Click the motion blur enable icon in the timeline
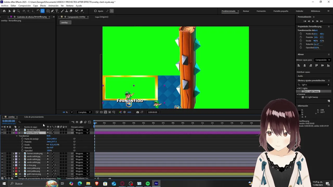The image size is (333, 187). click(85, 122)
